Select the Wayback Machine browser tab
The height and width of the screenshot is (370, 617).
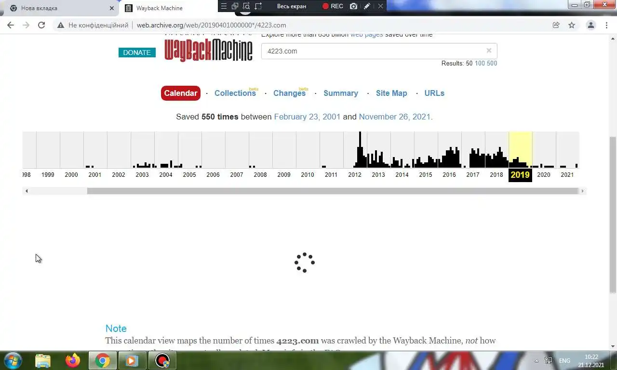click(x=169, y=8)
